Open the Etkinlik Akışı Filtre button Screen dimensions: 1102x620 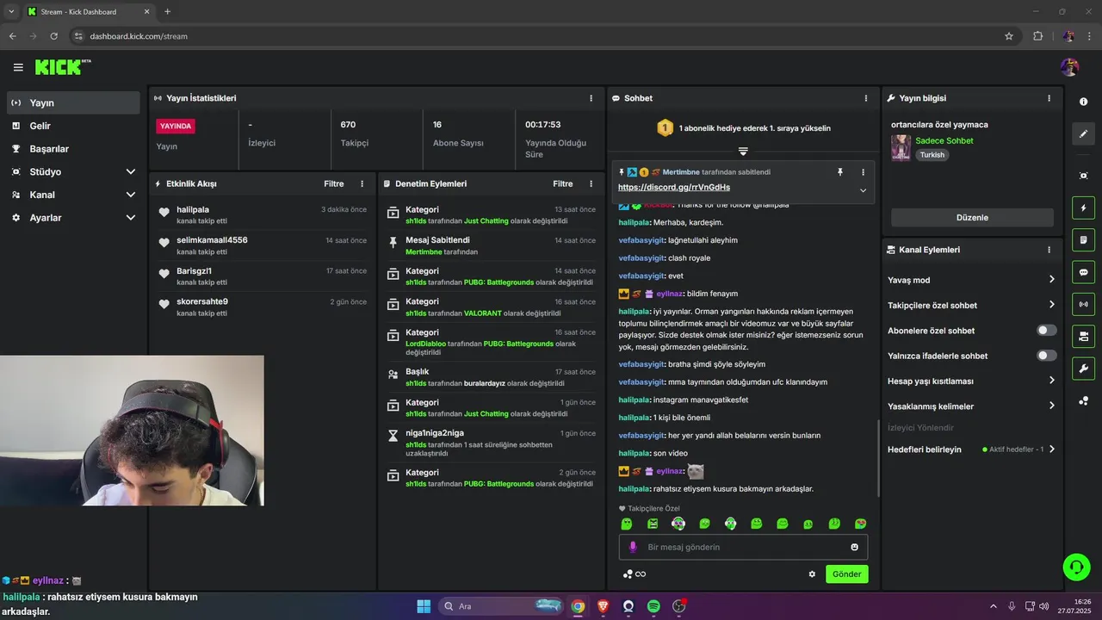pyautogui.click(x=334, y=183)
